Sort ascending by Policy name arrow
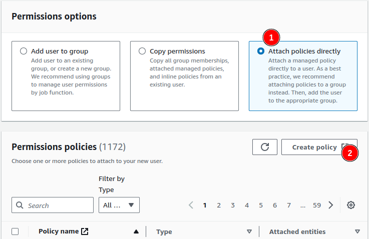The width and height of the screenshot is (369, 239). click(x=136, y=231)
